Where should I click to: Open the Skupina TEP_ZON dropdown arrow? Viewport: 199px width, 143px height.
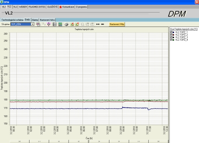(x=32, y=24)
